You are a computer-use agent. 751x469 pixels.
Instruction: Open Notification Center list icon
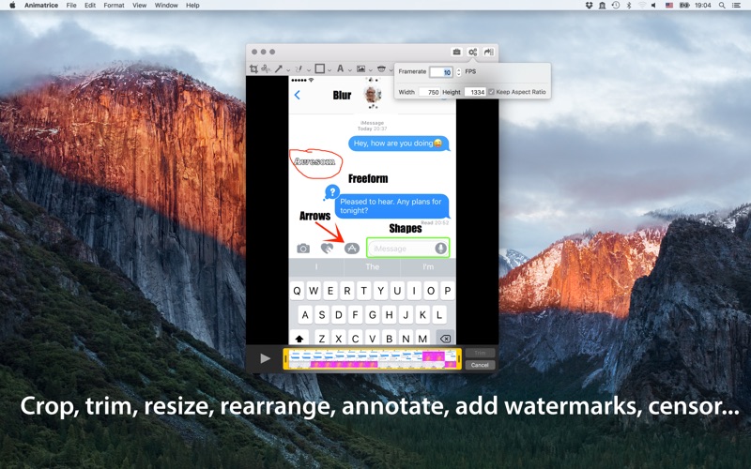point(737,6)
